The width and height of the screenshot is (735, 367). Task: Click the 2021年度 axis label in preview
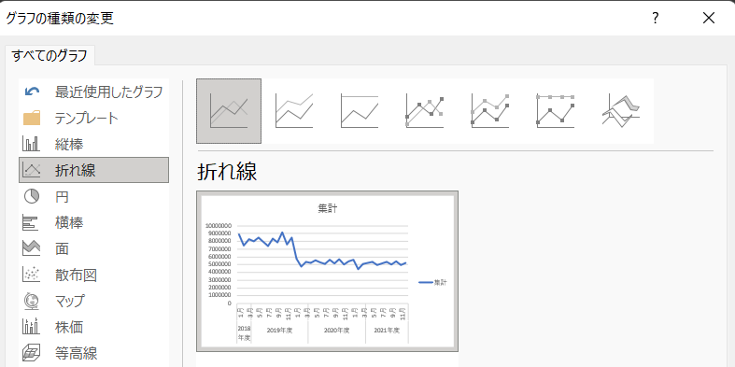387,331
